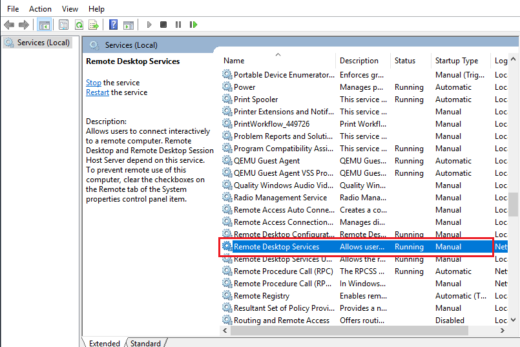Click the gear icon beside Remote Desktop Services

[227, 246]
